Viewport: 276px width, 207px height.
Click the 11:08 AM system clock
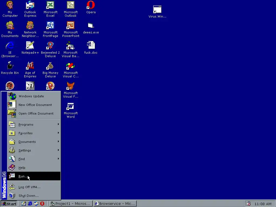(x=263, y=204)
